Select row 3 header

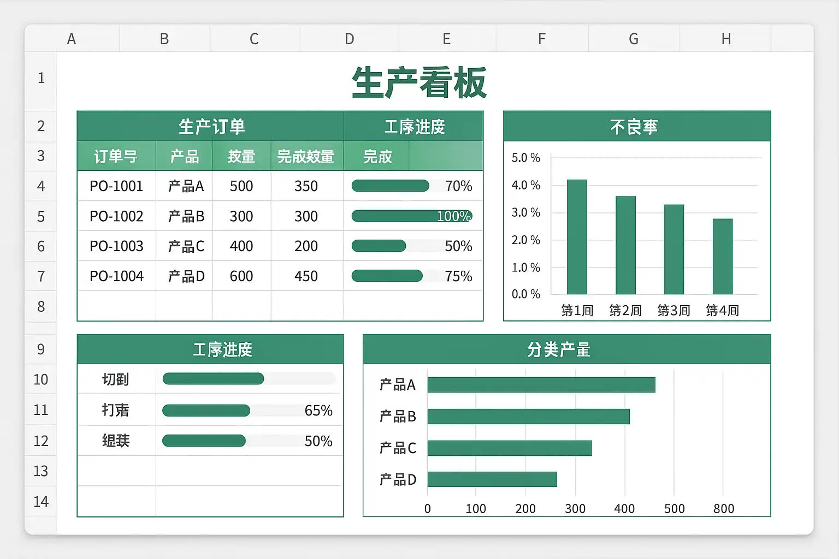tap(41, 156)
